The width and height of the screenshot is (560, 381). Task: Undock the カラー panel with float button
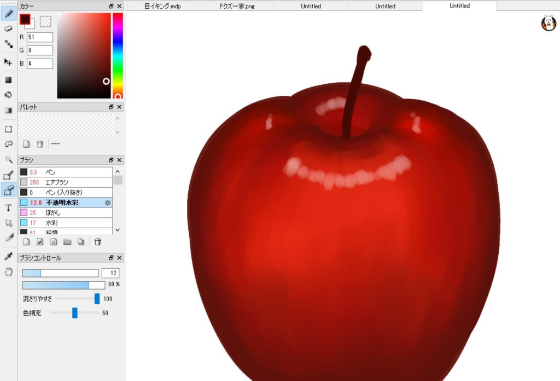[111, 6]
